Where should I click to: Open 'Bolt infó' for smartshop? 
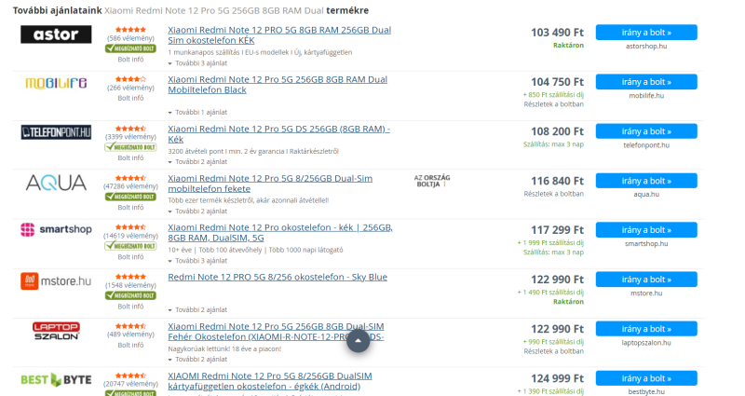(130, 257)
